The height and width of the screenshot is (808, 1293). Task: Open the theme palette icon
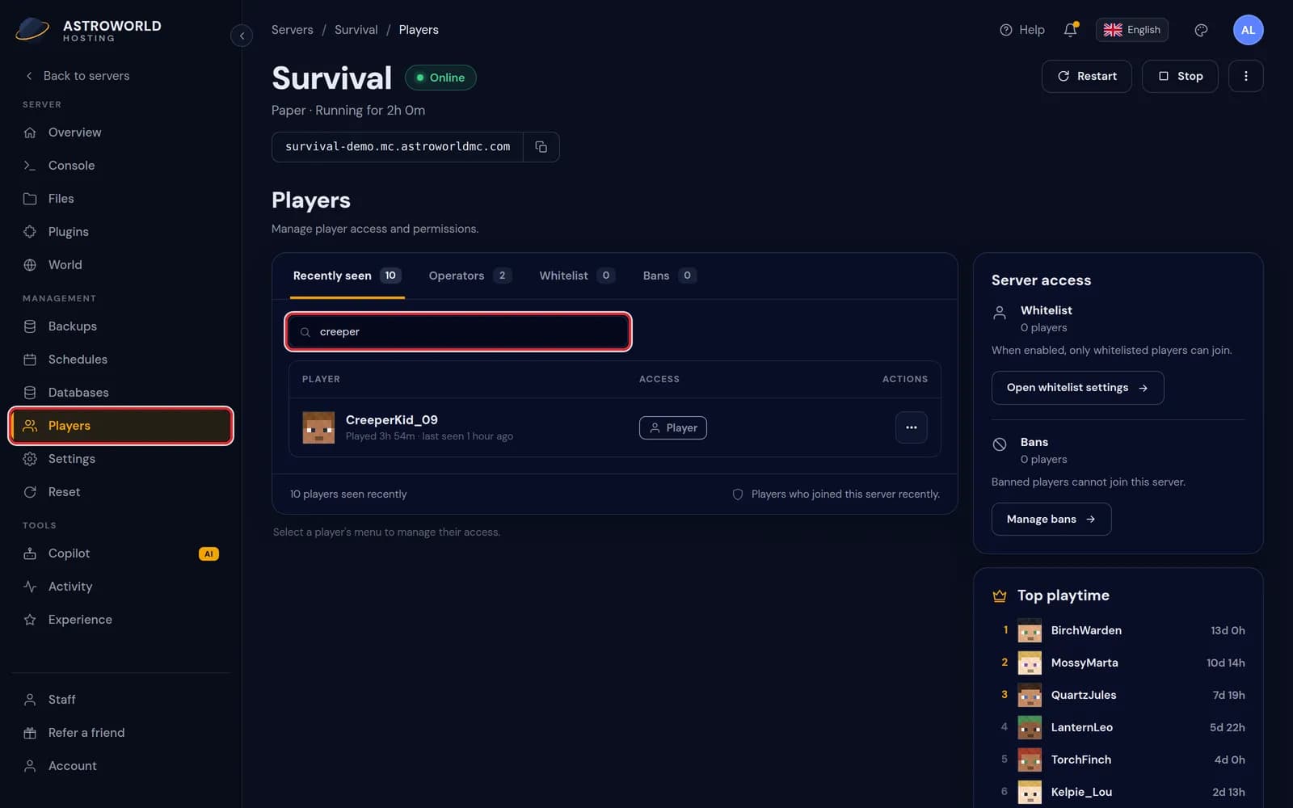click(x=1201, y=30)
